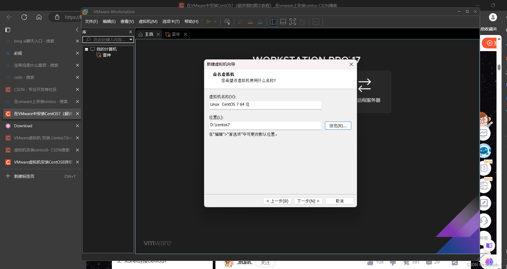Click the 浏览(R)... button
The image size is (507, 269).
338,126
